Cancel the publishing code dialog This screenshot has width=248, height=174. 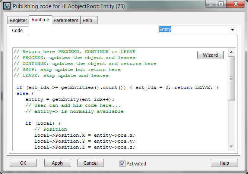point(90,163)
